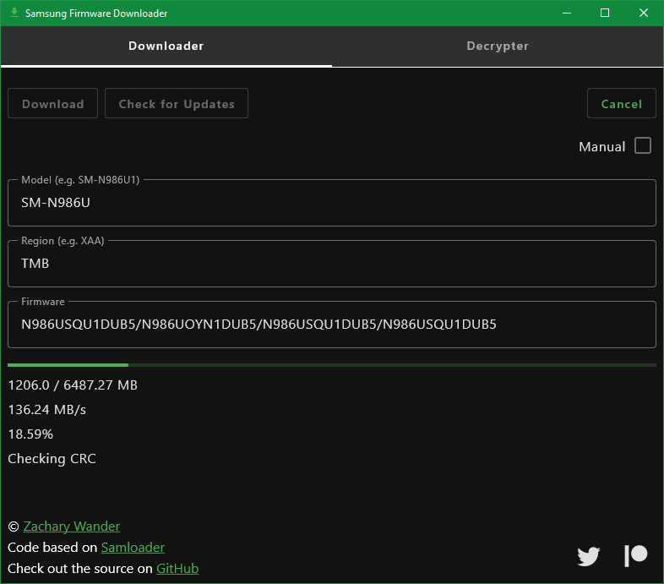Enable the Manual checkbox
664x584 pixels.
click(x=643, y=145)
